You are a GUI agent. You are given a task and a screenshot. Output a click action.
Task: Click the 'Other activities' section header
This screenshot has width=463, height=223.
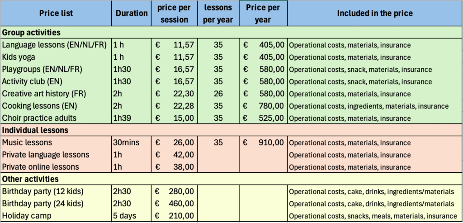(30, 179)
